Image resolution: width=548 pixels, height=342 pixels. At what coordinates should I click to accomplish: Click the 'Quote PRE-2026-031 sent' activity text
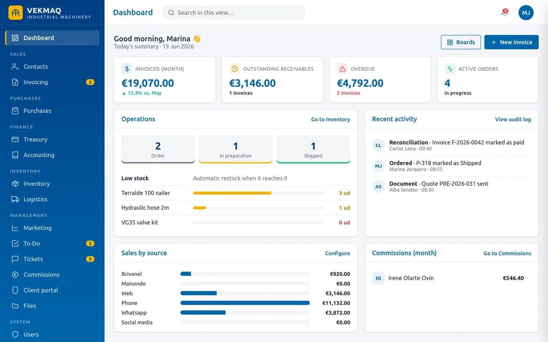tap(455, 184)
